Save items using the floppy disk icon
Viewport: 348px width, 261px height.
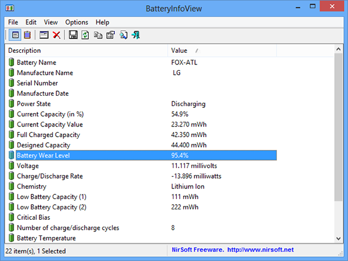pos(73,35)
